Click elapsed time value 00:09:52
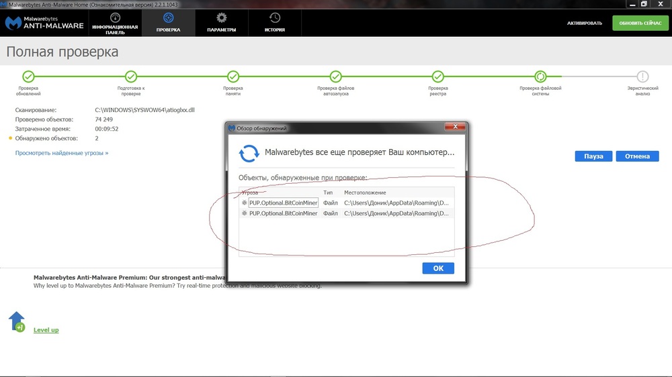Viewport: 672px width, 377px height. [x=107, y=129]
